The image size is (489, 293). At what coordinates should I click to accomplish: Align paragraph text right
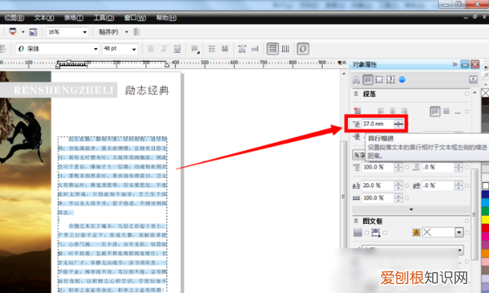(404, 112)
